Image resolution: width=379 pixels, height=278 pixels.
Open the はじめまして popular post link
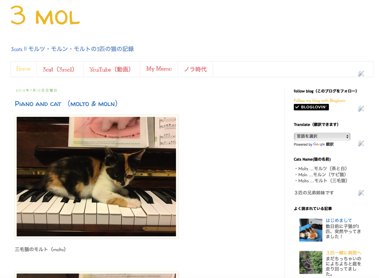point(339,220)
